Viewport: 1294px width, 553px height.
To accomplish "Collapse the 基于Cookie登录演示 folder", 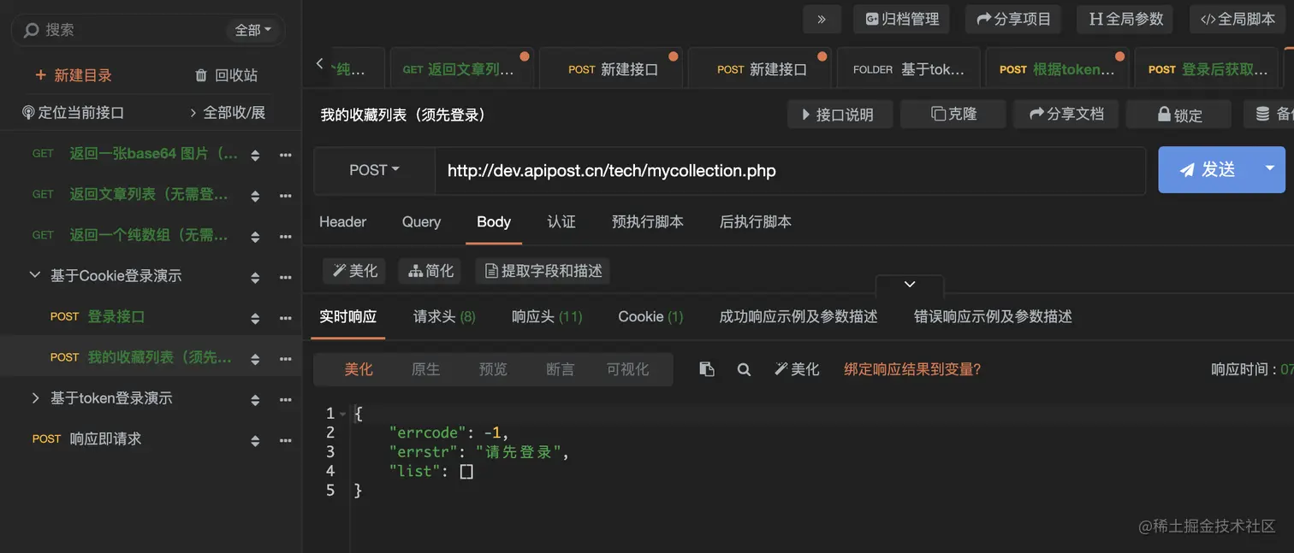I will point(35,275).
